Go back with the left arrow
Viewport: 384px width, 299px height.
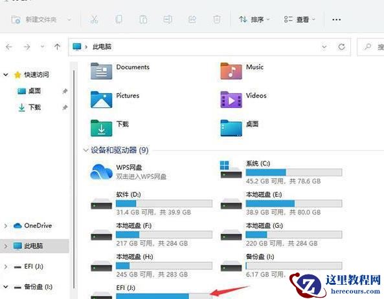click(9, 46)
